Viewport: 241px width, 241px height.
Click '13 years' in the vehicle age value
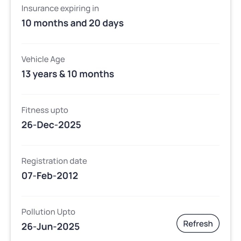tap(39, 74)
